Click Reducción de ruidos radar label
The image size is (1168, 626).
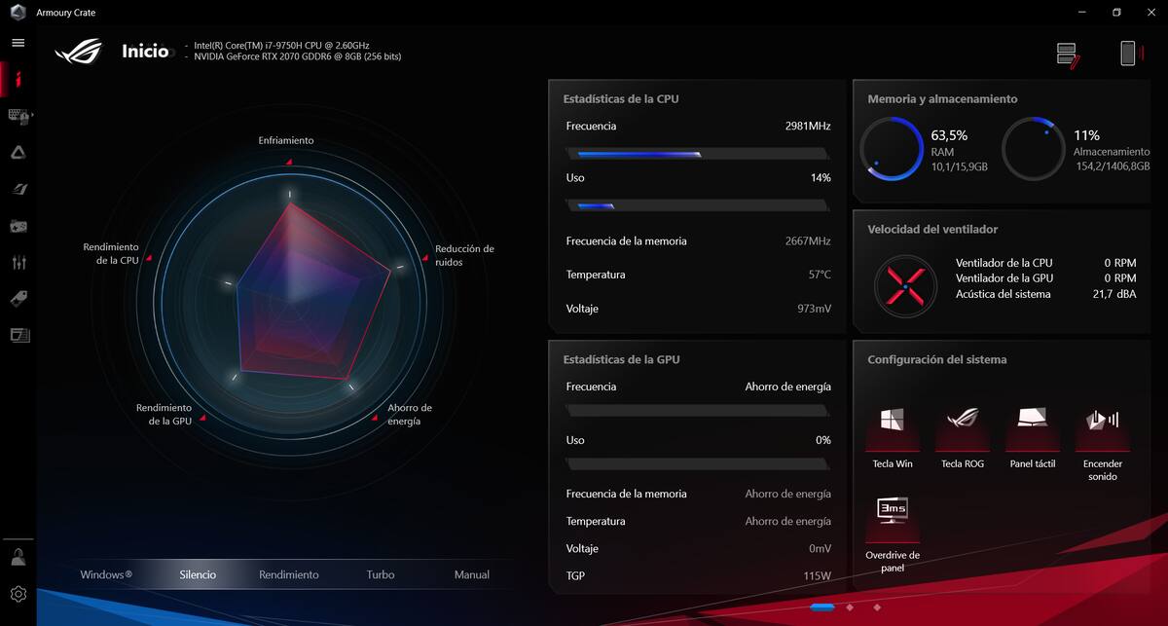(464, 255)
